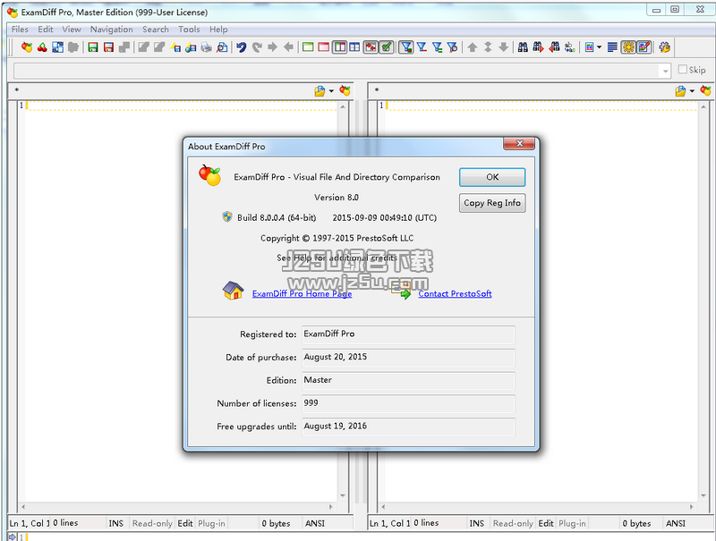
Task: Click apples icon in right pane header
Action: tap(705, 91)
